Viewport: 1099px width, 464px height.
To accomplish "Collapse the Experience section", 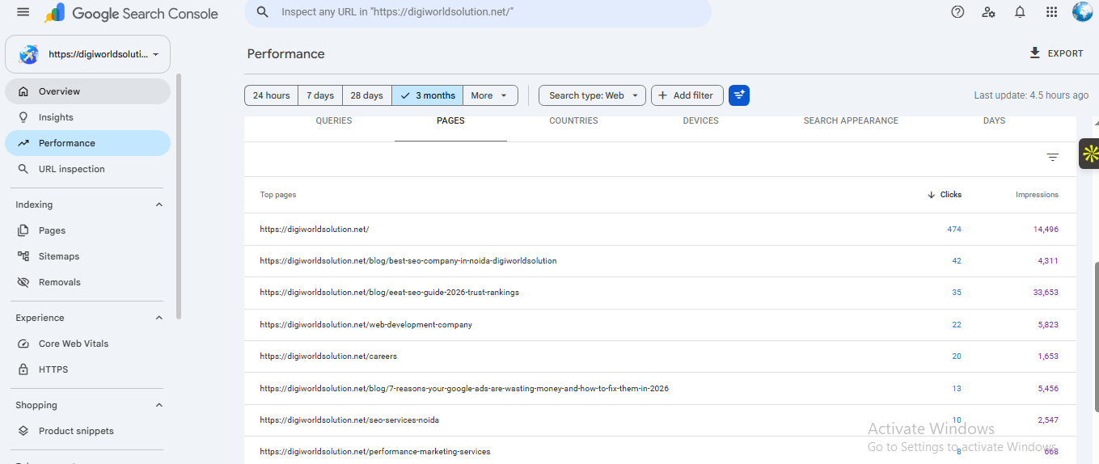I will (x=159, y=318).
